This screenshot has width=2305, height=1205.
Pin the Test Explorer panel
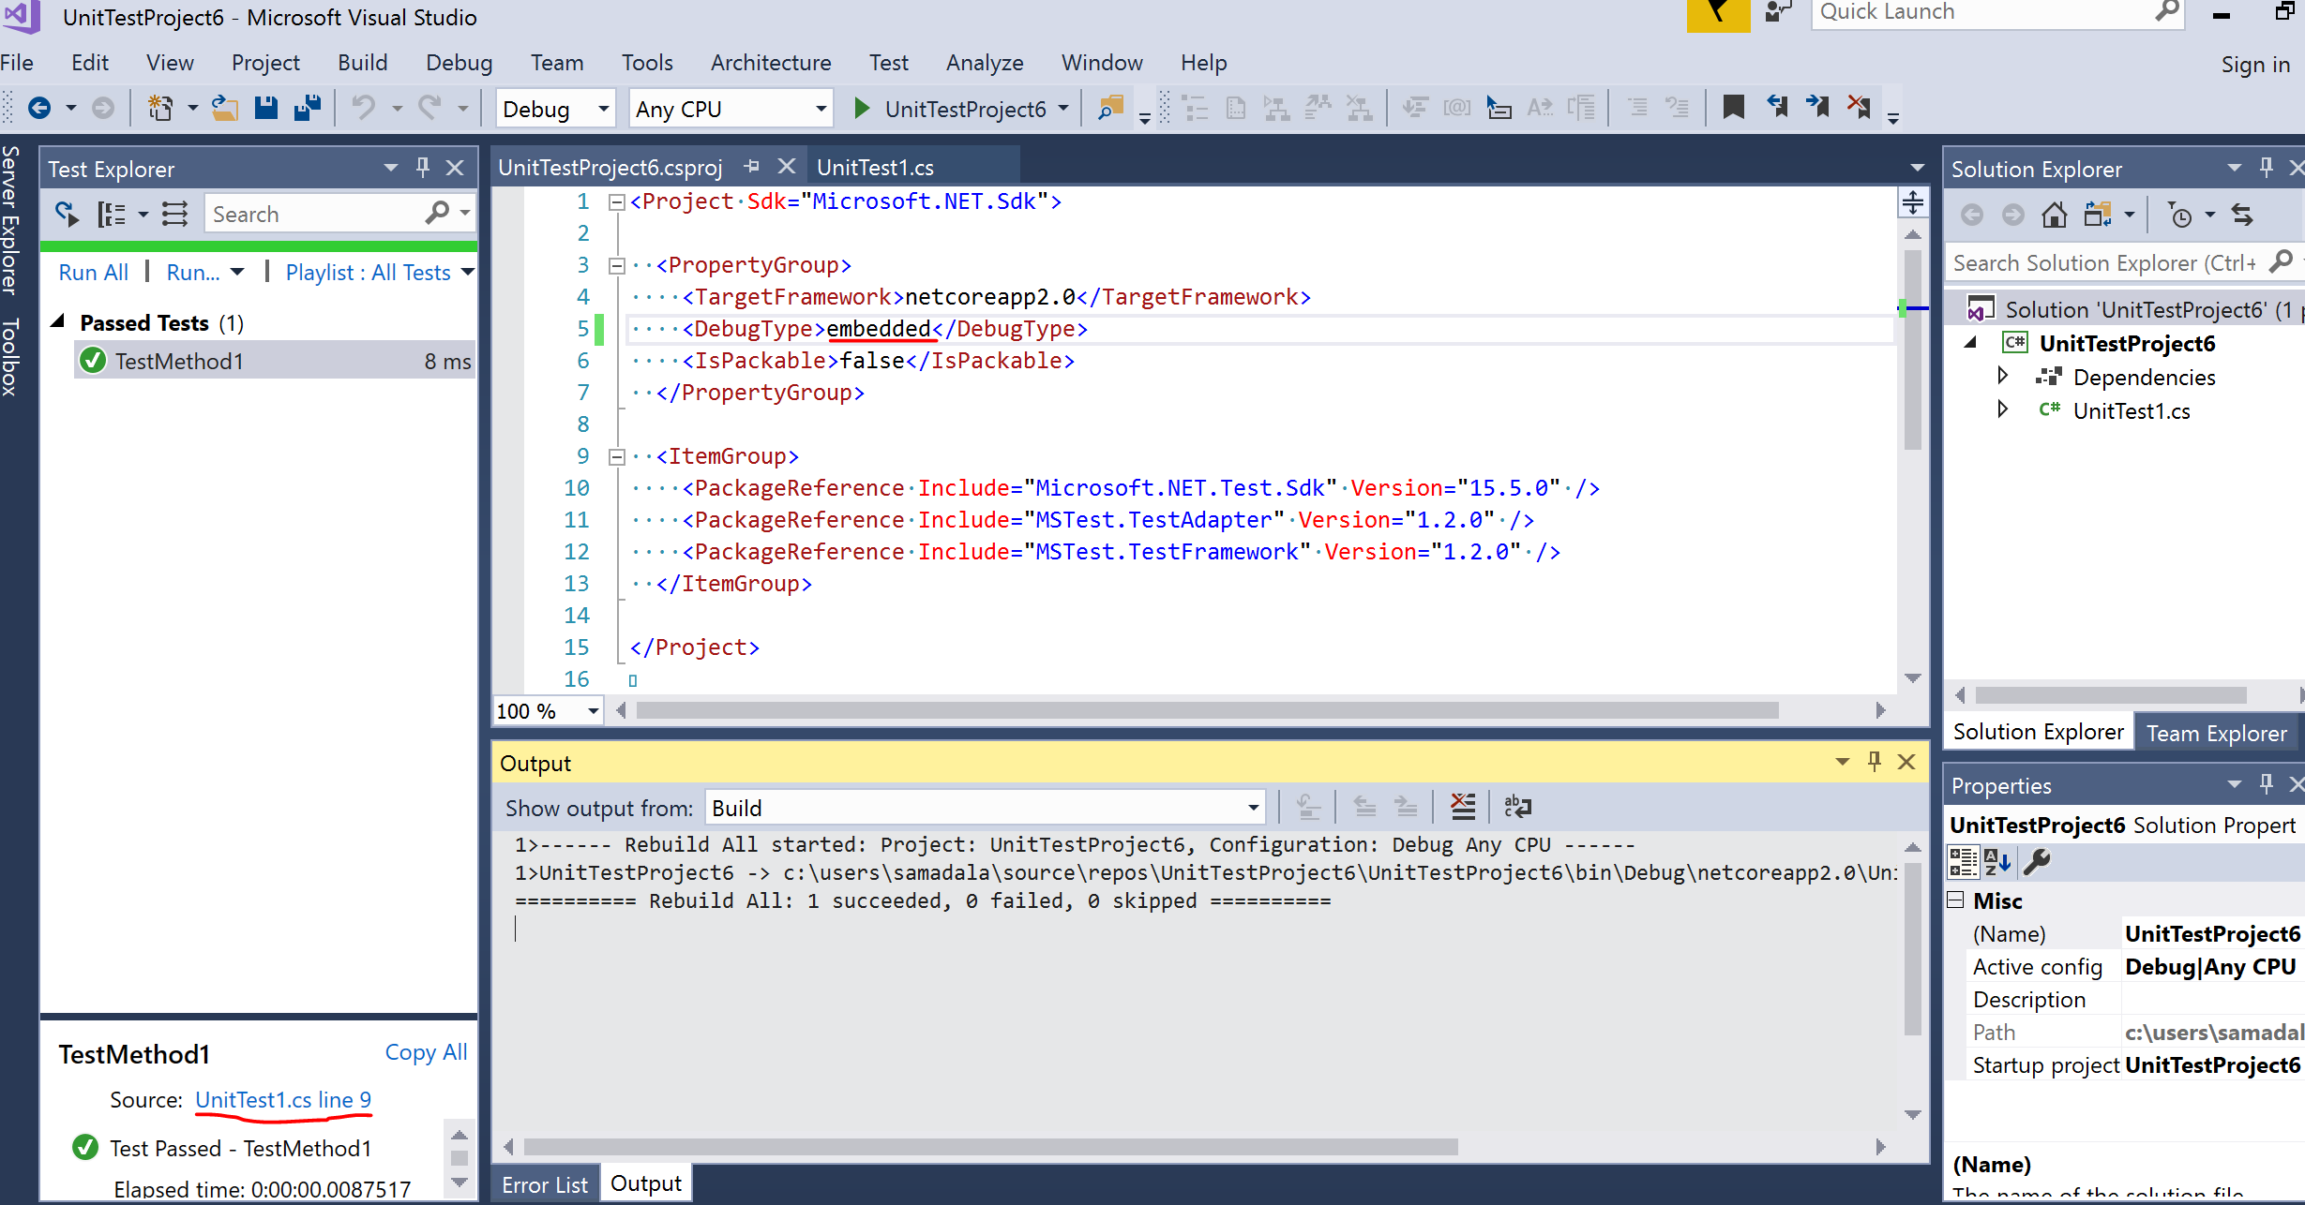(x=422, y=168)
